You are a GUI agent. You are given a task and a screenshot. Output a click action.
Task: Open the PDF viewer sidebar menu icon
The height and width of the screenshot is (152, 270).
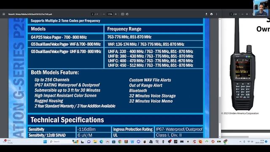[4, 14]
